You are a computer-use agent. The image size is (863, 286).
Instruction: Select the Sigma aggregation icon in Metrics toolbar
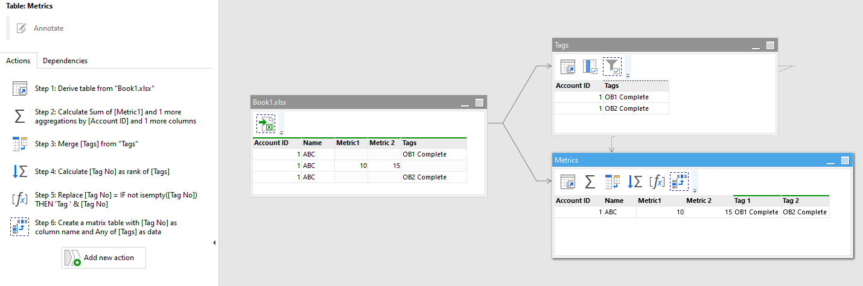coord(590,181)
